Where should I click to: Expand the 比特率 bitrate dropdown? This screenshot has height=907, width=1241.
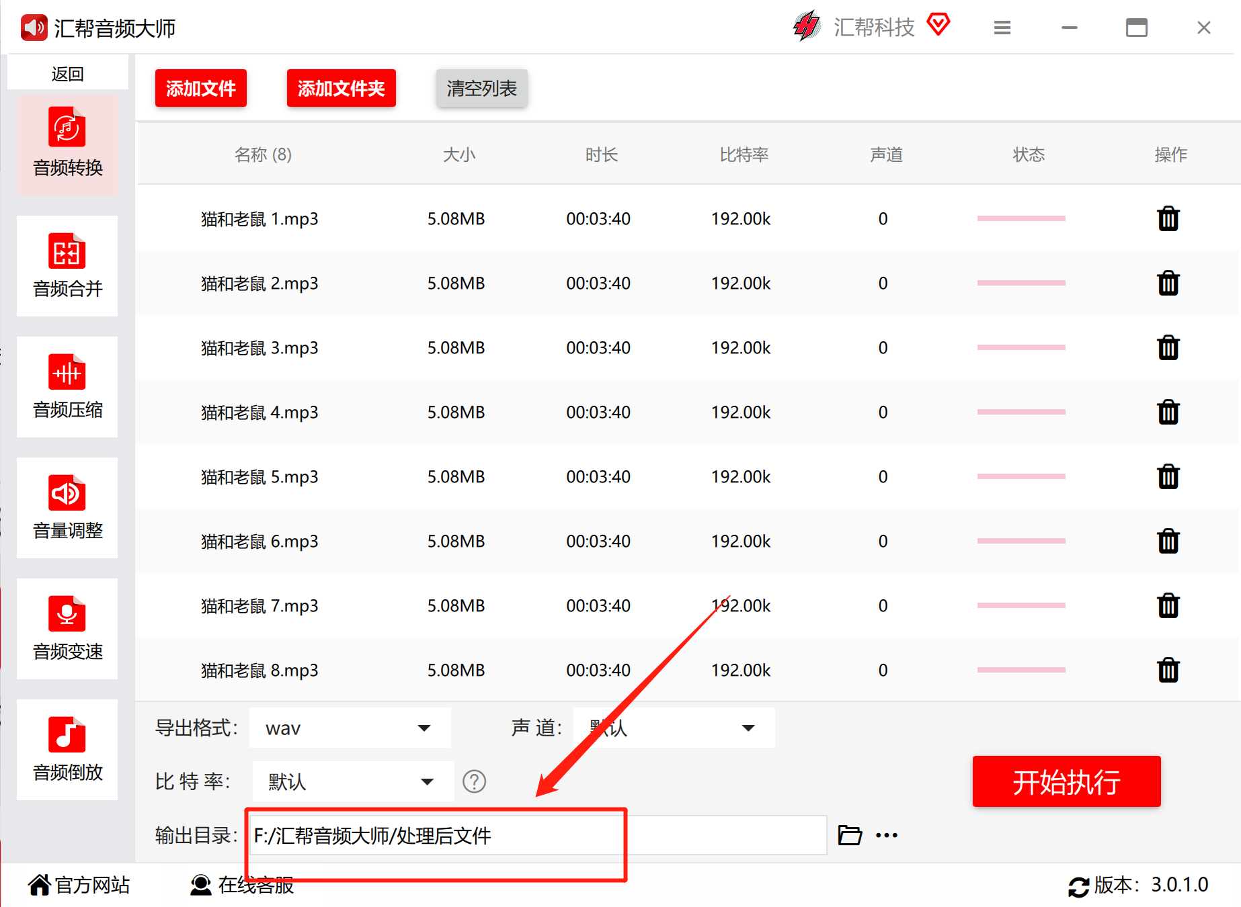coord(354,781)
